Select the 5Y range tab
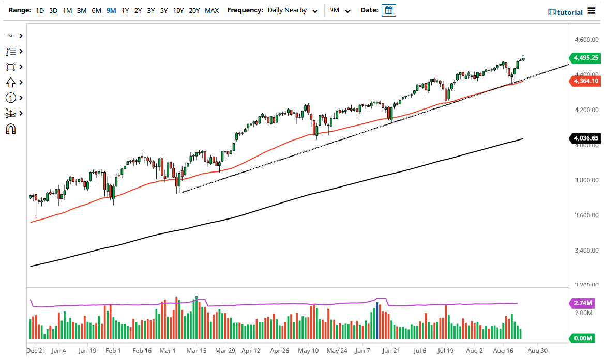605x359 pixels. (163, 10)
